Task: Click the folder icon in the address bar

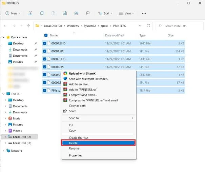Action: click(37, 26)
